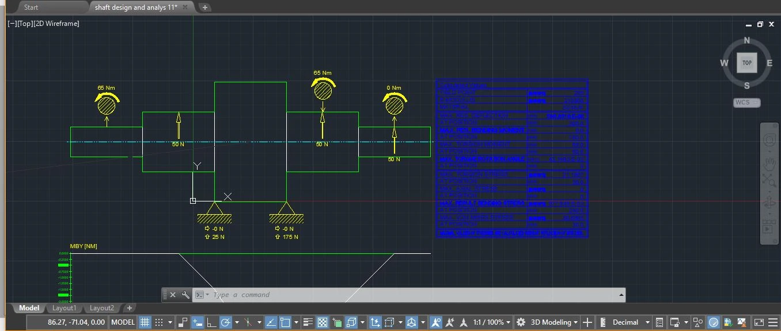781x331 pixels.
Task: Click the drawing units ruler icon
Action: (602, 322)
